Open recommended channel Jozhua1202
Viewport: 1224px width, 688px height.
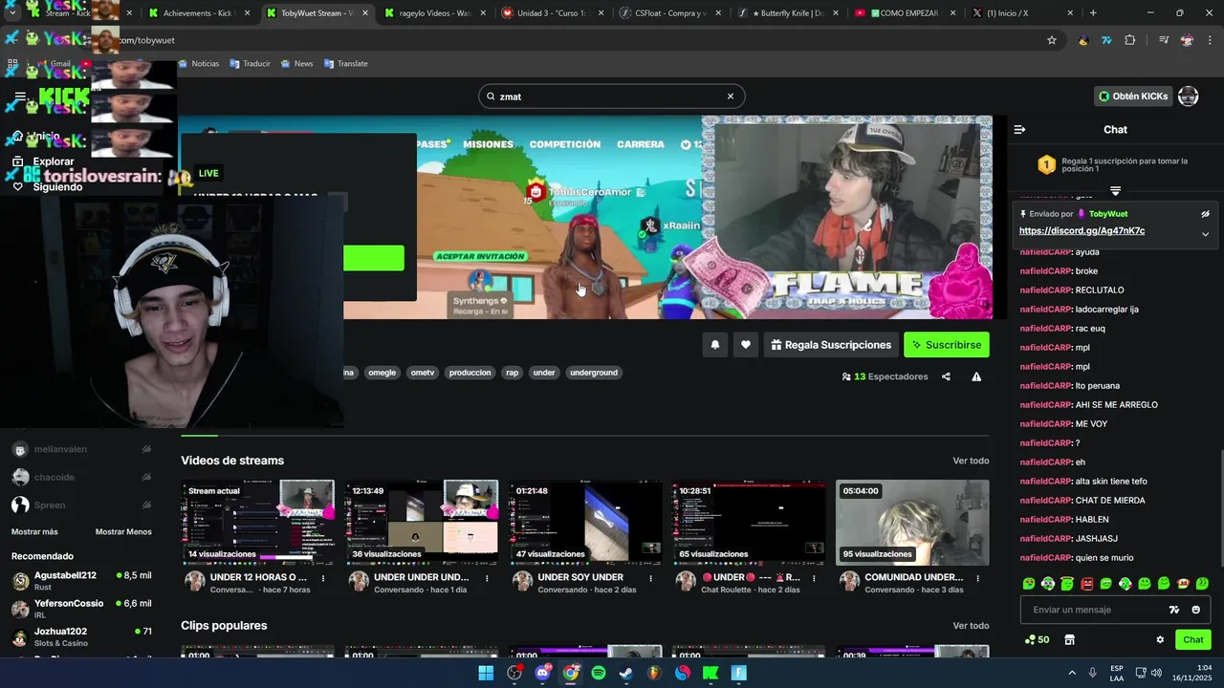point(81,636)
